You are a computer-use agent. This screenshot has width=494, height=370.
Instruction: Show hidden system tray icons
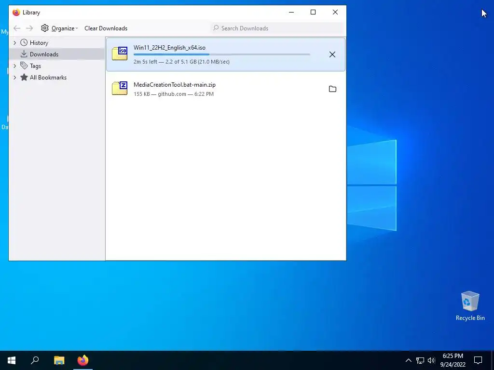[408, 360]
